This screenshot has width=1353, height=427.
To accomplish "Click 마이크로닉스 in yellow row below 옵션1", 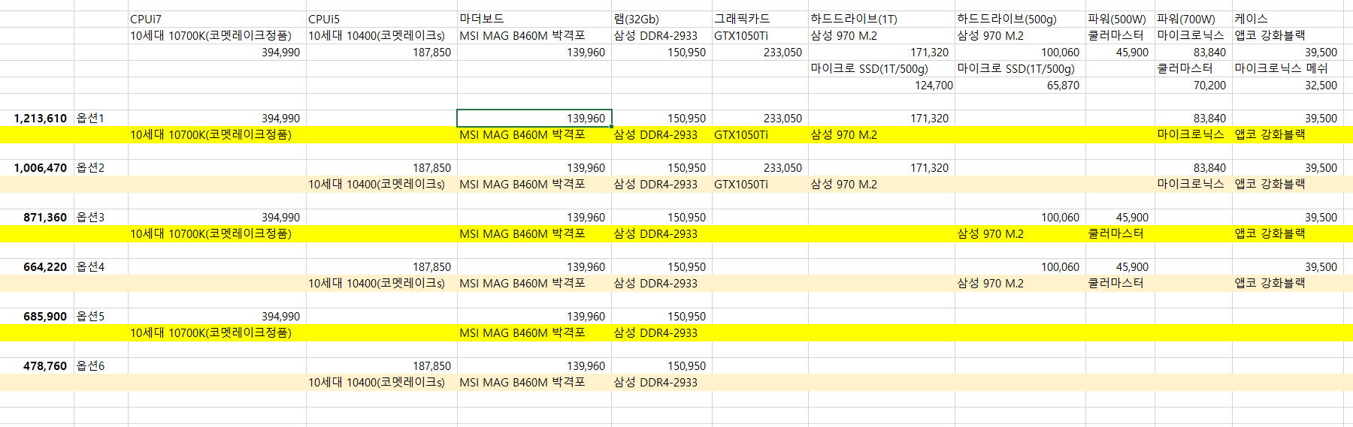I will pyautogui.click(x=1194, y=134).
